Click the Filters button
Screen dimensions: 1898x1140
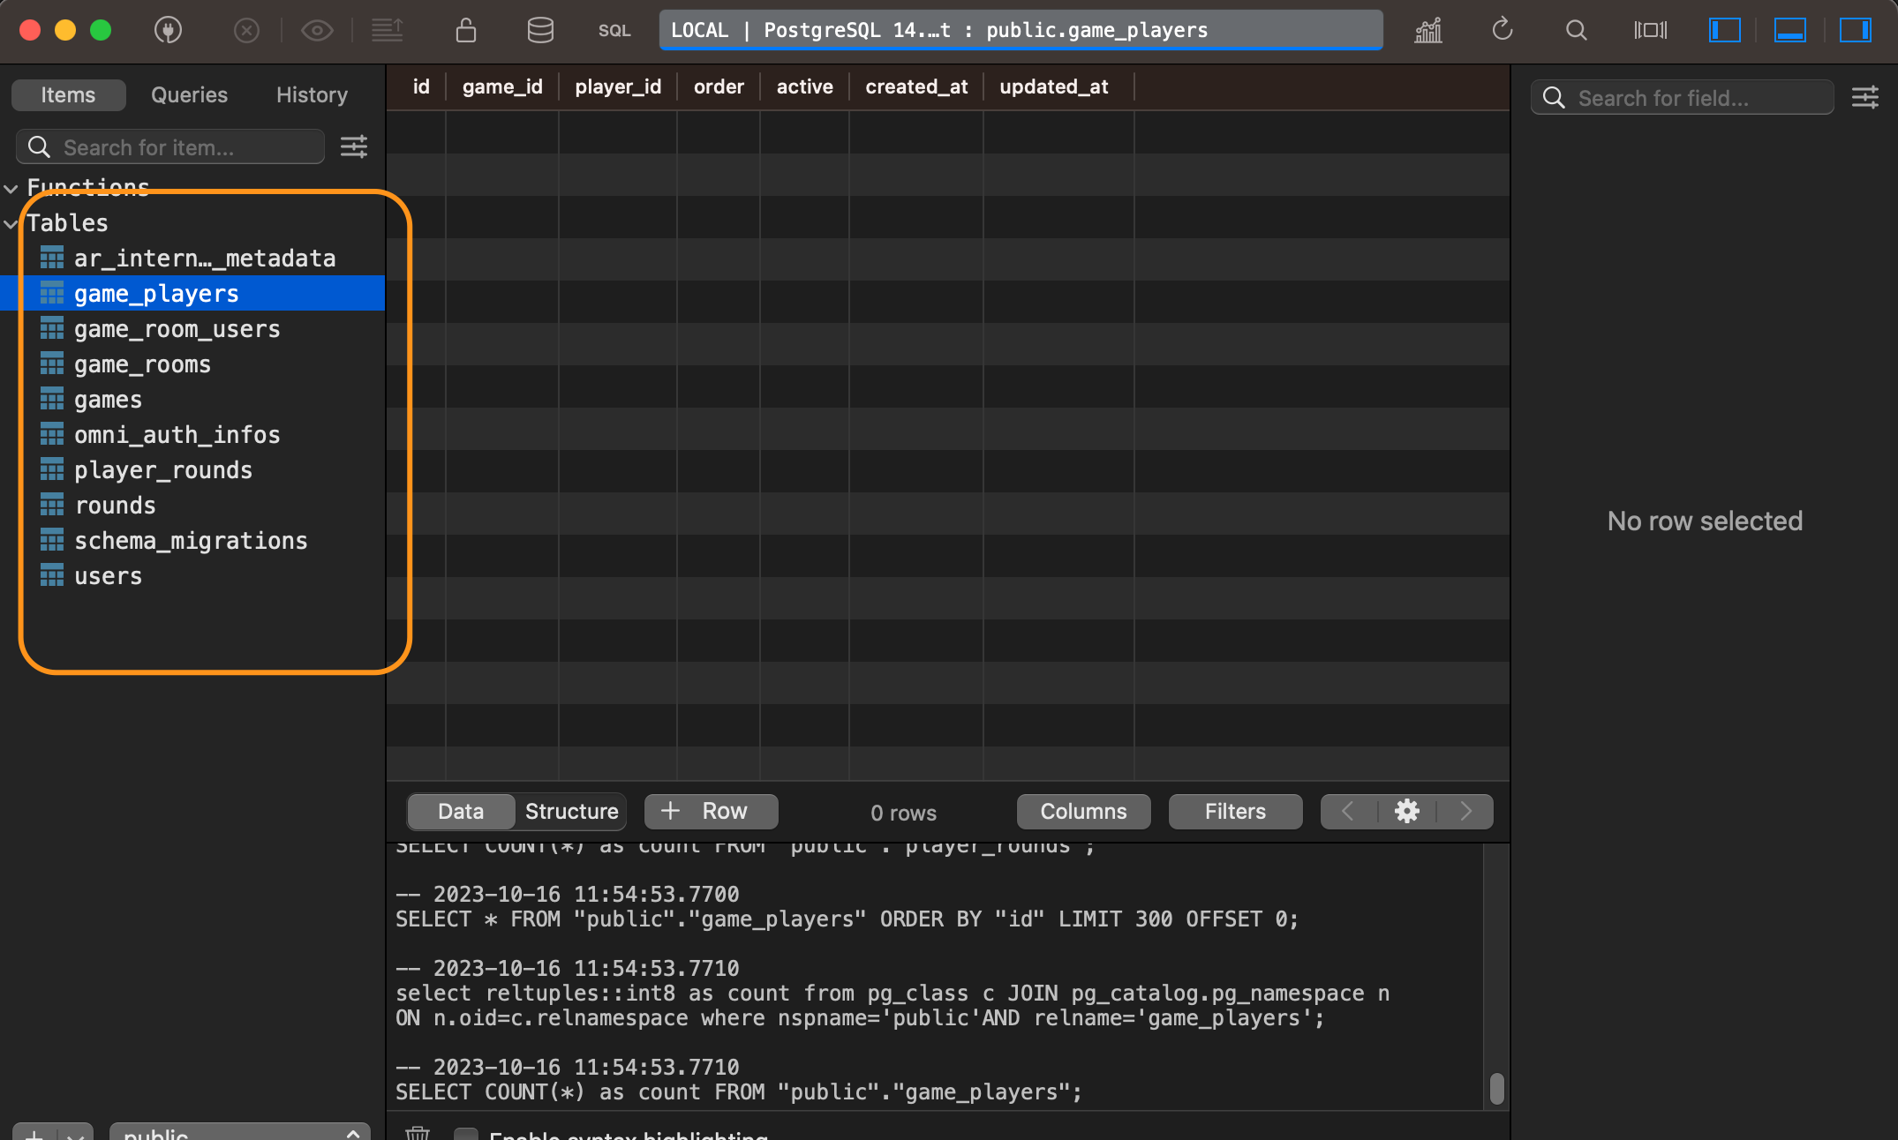click(1234, 811)
